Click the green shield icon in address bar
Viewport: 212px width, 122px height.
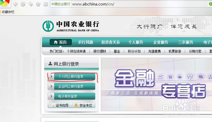pos(210,4)
